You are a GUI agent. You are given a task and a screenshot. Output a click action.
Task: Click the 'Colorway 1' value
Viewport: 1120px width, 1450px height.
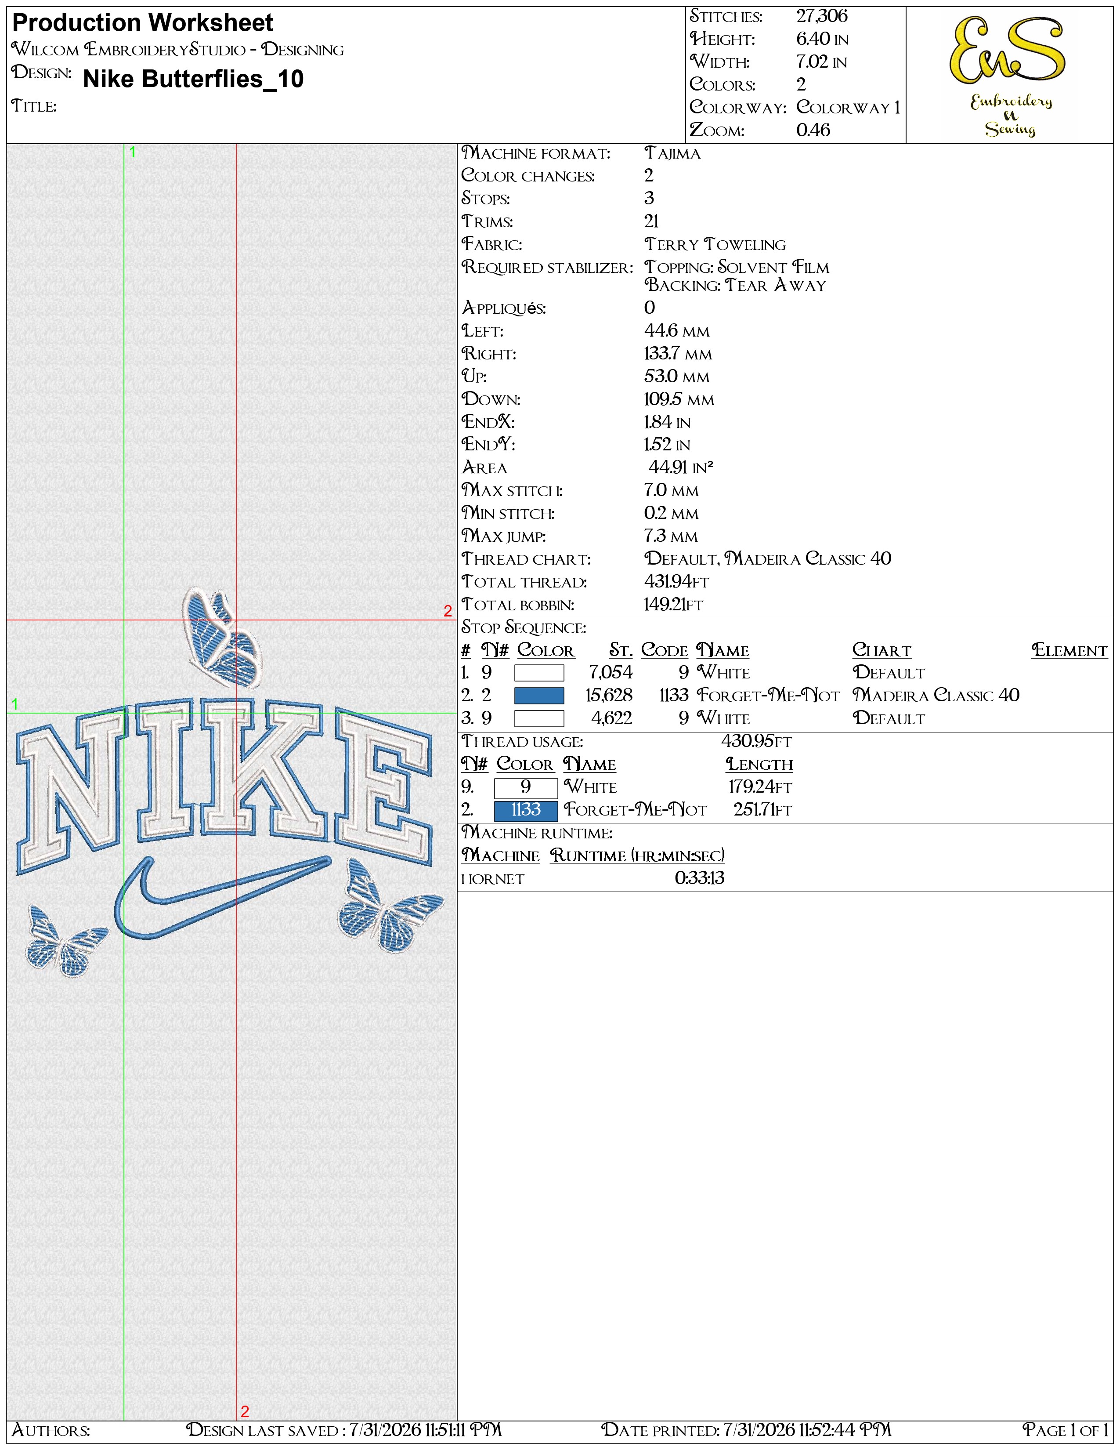click(848, 107)
